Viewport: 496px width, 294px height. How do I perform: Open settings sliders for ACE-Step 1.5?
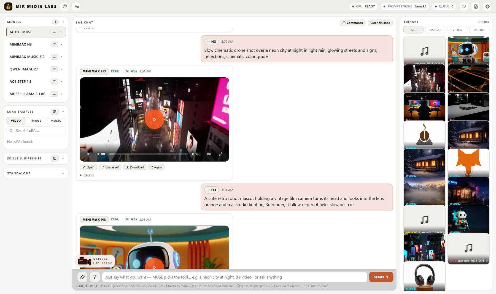pos(54,81)
